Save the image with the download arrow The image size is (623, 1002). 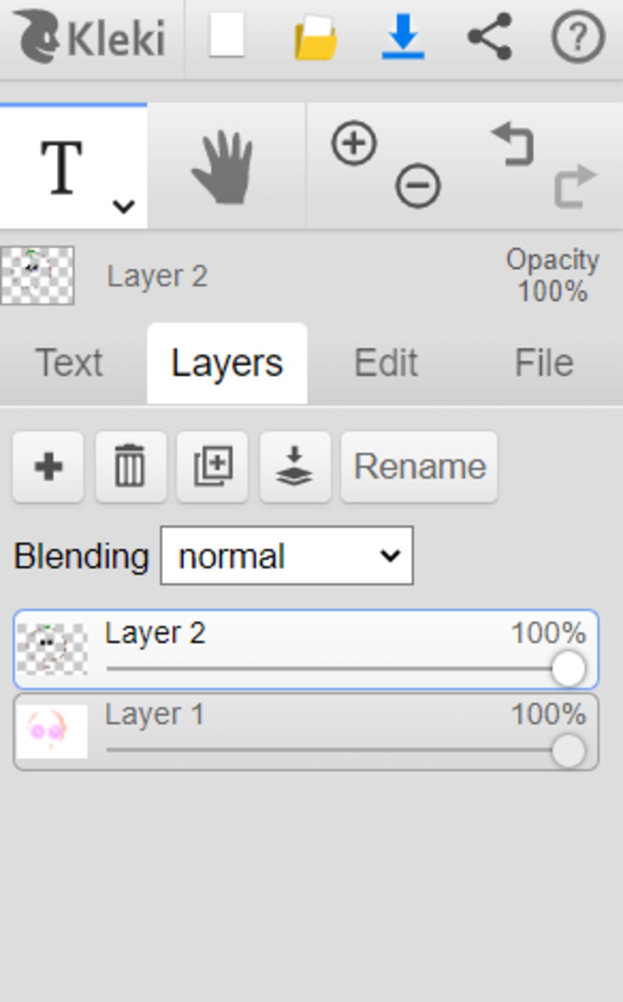403,37
